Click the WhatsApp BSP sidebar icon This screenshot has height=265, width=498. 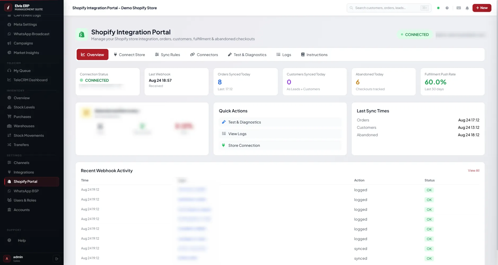tap(9, 191)
